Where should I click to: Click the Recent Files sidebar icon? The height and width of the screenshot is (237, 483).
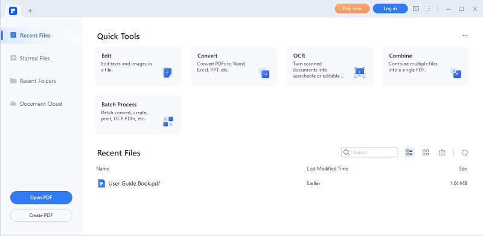(13, 35)
